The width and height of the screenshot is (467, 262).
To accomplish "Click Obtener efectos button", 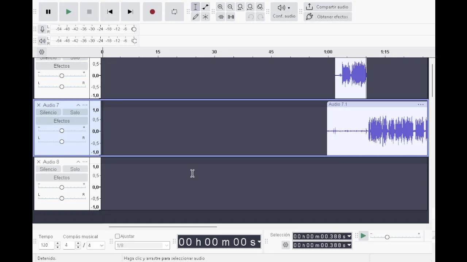I will point(328,17).
